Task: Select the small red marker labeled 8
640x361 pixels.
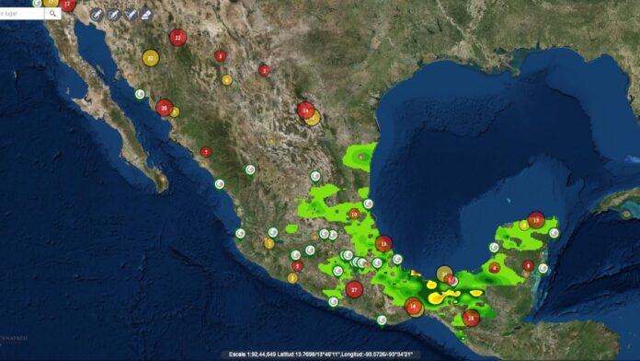Action: pos(528,265)
